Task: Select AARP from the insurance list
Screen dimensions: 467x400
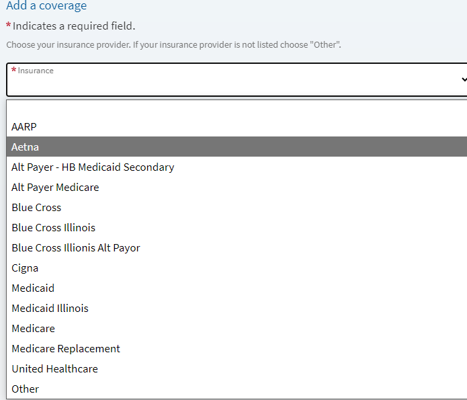Action: click(237, 126)
